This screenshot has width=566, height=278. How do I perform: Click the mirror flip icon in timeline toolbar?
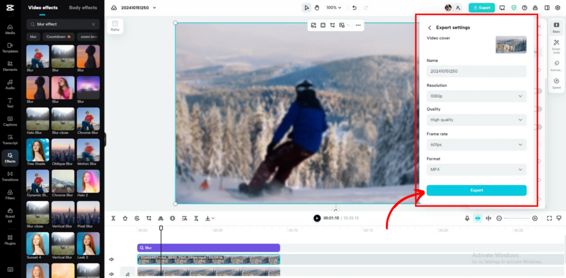click(161, 218)
